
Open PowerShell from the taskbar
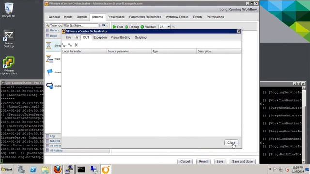(x=33, y=169)
